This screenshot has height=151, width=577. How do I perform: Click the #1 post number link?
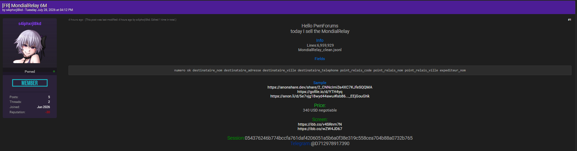[x=569, y=20]
